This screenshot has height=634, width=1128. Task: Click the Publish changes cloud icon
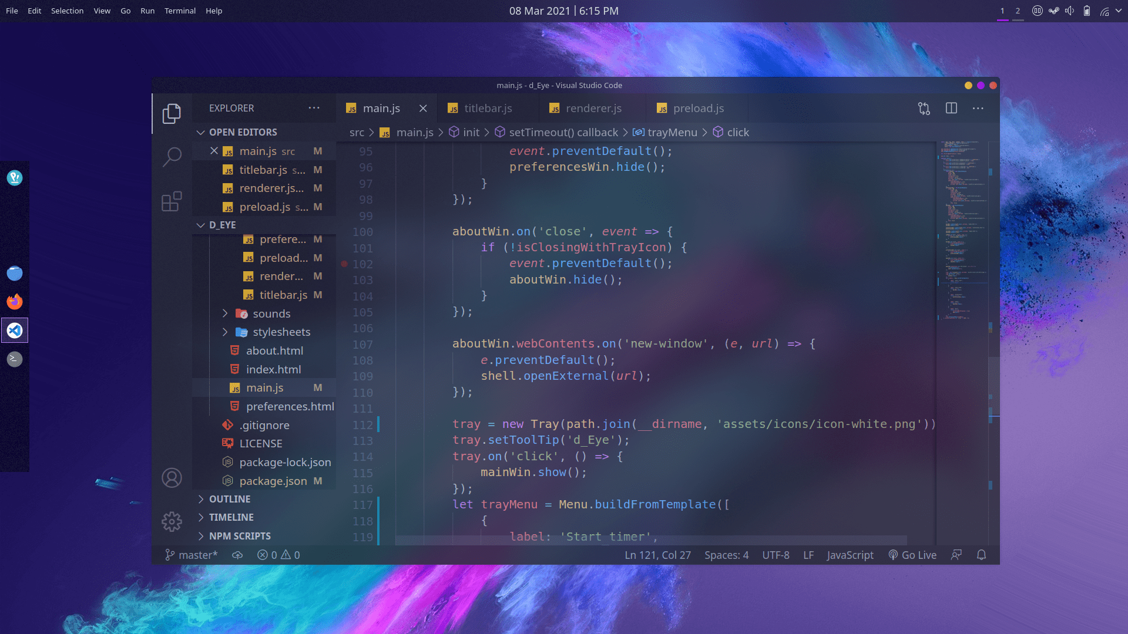tap(237, 555)
